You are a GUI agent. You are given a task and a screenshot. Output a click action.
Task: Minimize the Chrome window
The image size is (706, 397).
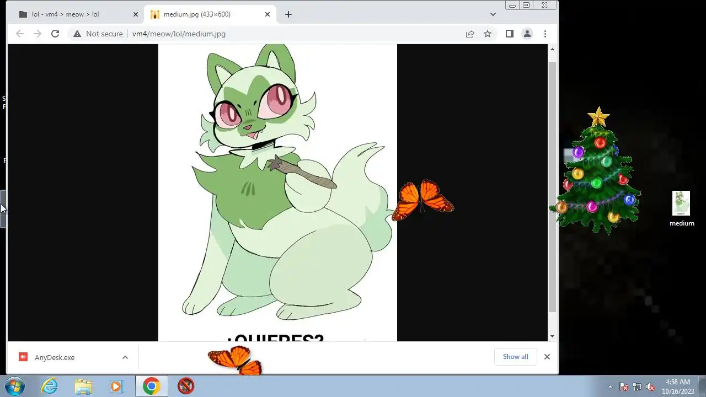(512, 5)
